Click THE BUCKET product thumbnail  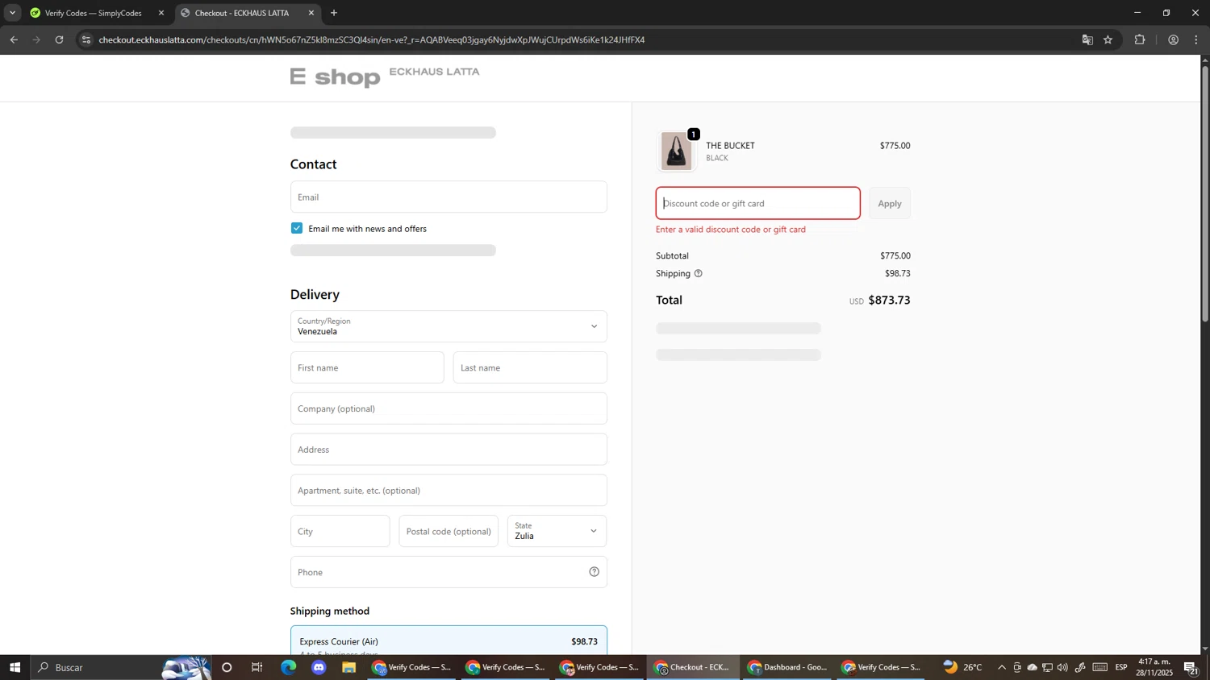point(676,151)
